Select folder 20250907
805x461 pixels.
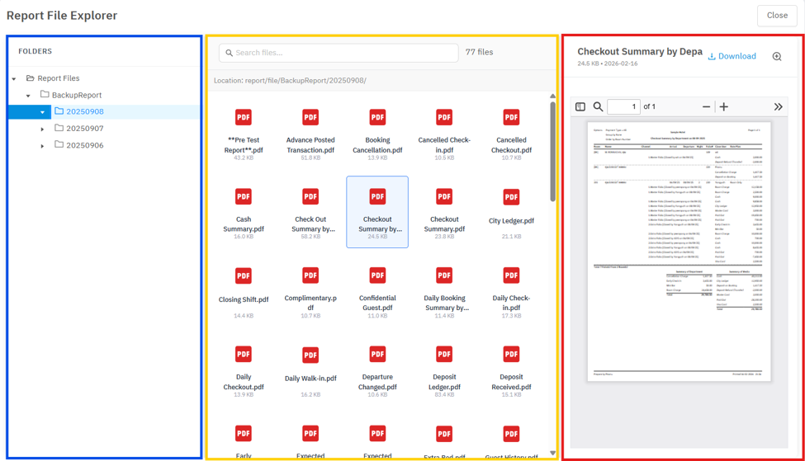79,129
